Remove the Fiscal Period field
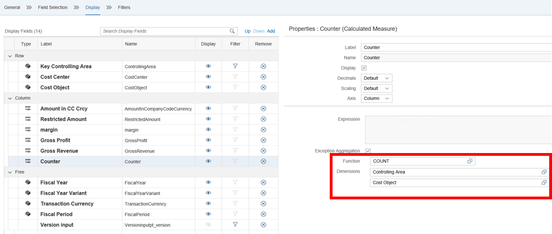Image resolution: width=552 pixels, height=234 pixels. pyautogui.click(x=263, y=214)
